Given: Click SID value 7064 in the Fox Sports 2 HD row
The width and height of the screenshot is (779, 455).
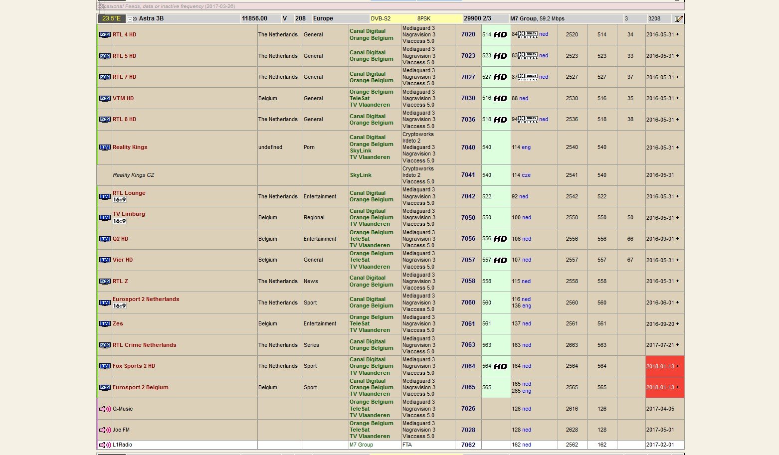Looking at the screenshot, I should point(468,366).
